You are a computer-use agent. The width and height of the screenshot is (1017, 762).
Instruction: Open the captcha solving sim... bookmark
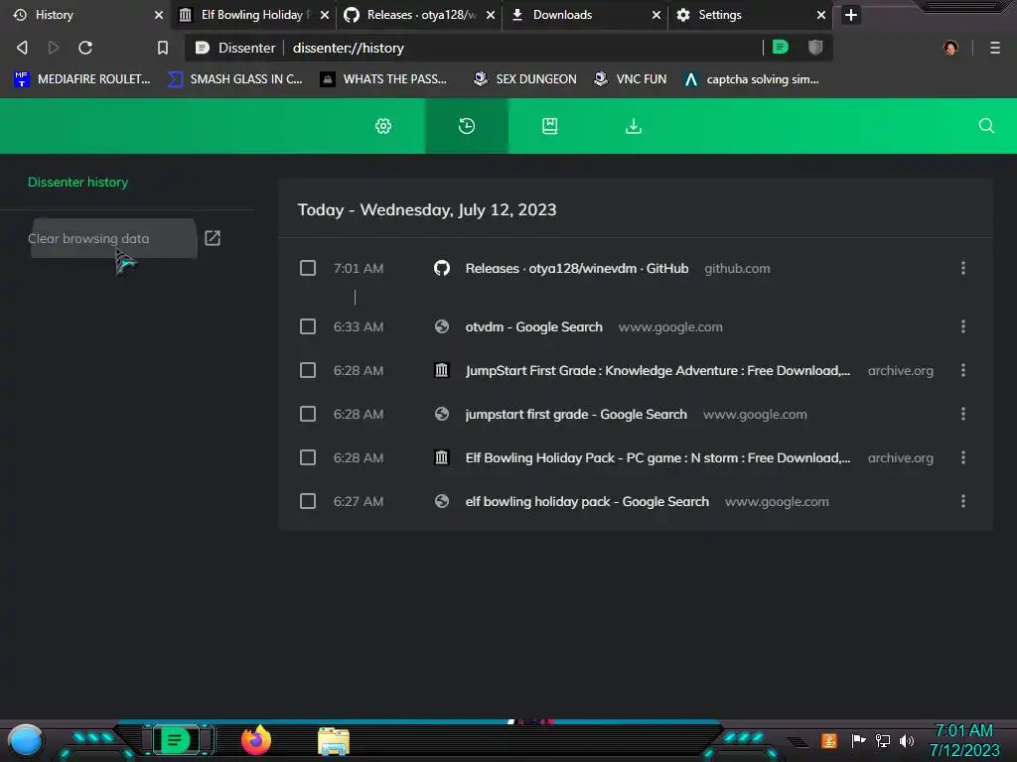(752, 79)
